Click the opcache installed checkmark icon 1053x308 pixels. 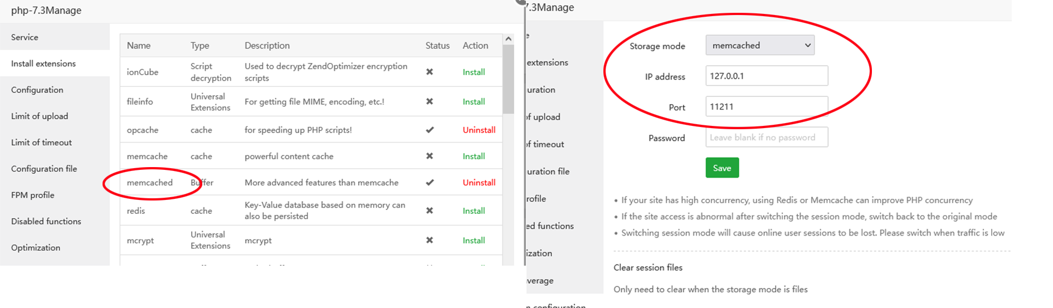[430, 130]
